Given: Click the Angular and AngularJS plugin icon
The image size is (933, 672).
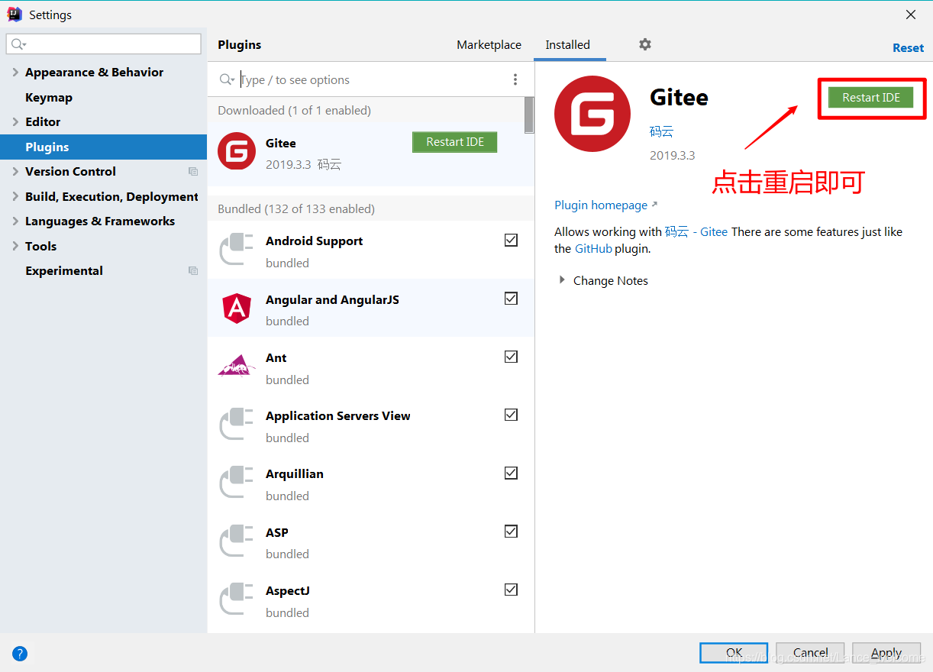Looking at the screenshot, I should [237, 309].
